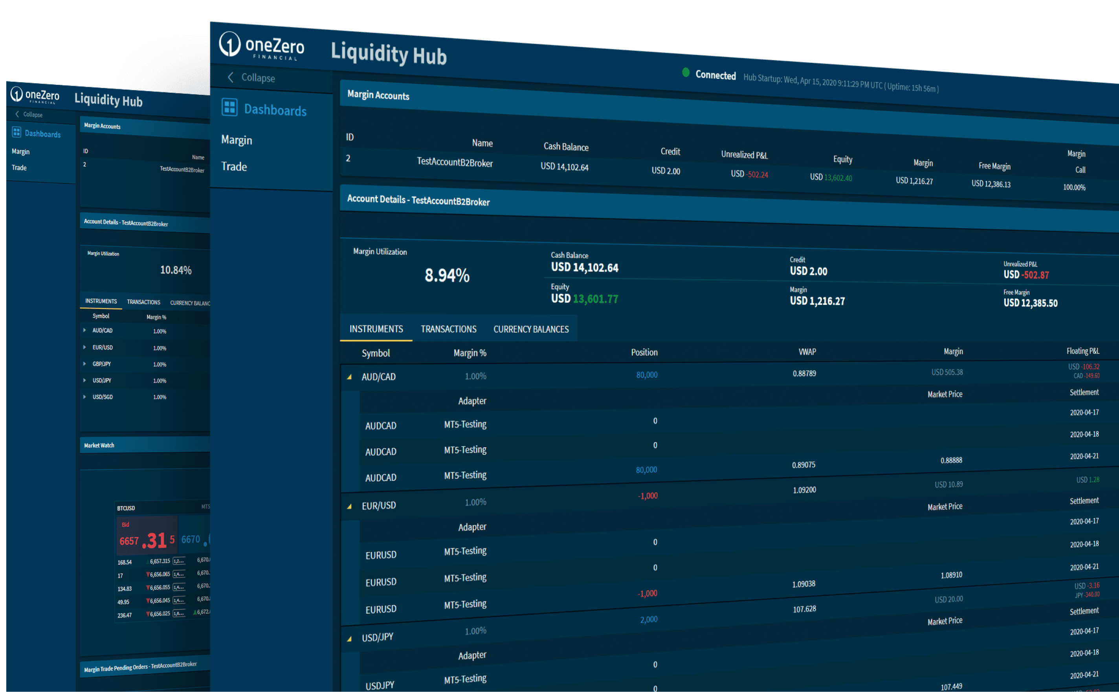Click the Position column header
This screenshot has height=692, width=1119.
[x=644, y=352]
